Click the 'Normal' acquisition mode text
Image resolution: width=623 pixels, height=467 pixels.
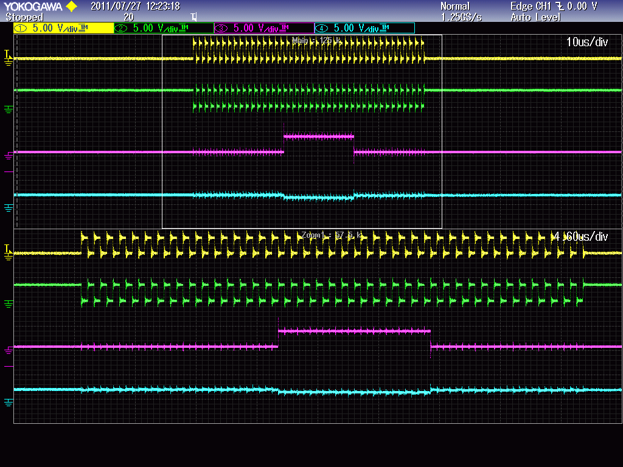[x=455, y=6]
